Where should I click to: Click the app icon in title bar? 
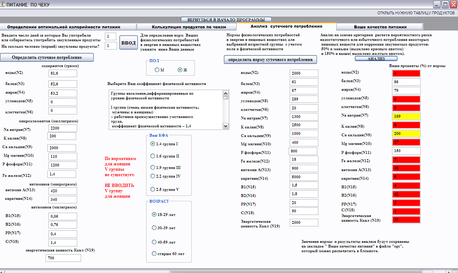click(3, 5)
